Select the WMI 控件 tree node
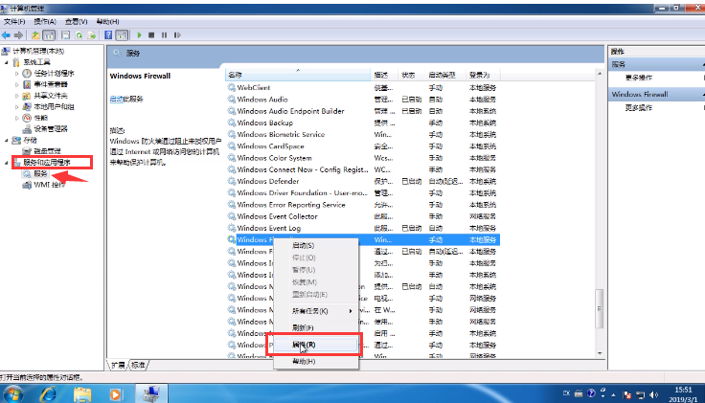The width and height of the screenshot is (705, 403). click(x=49, y=185)
